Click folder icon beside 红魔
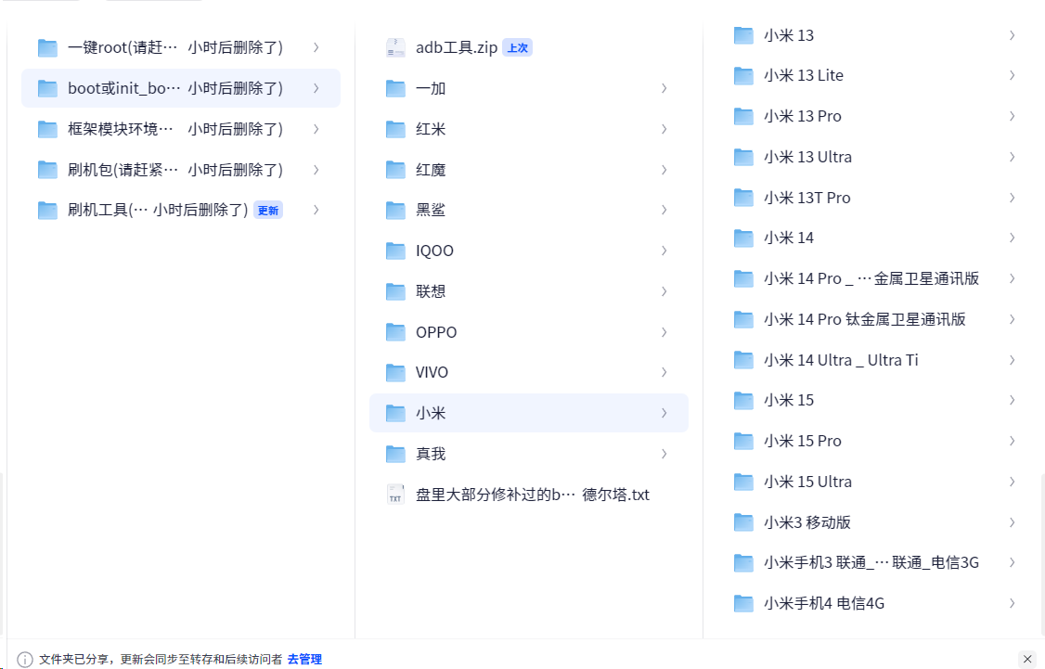The image size is (1045, 669). point(395,170)
